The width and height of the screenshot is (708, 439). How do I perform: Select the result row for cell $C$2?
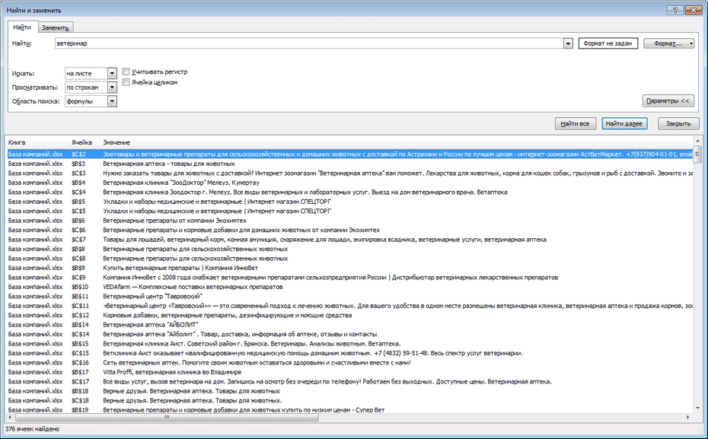pos(349,154)
